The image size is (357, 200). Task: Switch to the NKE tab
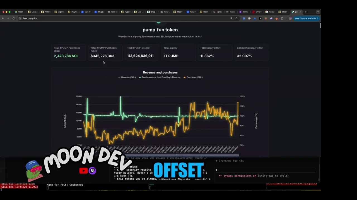[x=113, y=12]
